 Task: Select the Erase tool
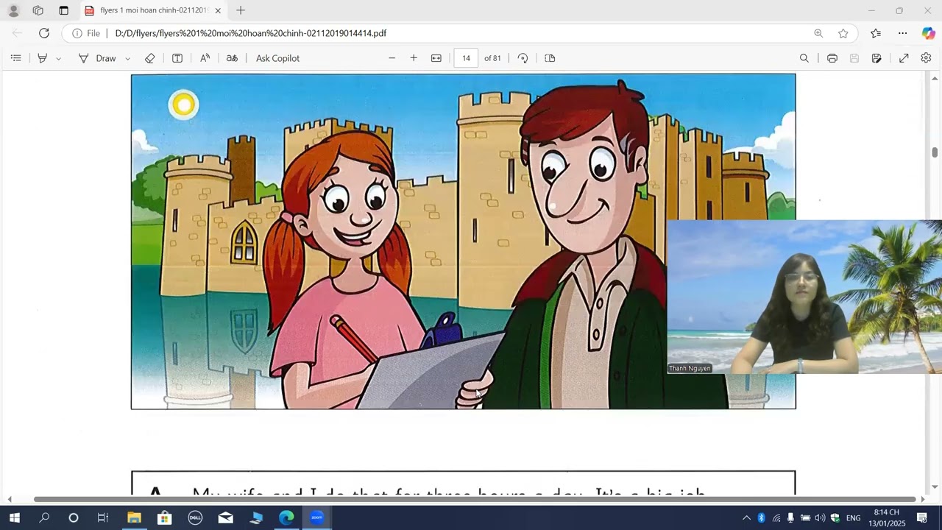(x=150, y=58)
